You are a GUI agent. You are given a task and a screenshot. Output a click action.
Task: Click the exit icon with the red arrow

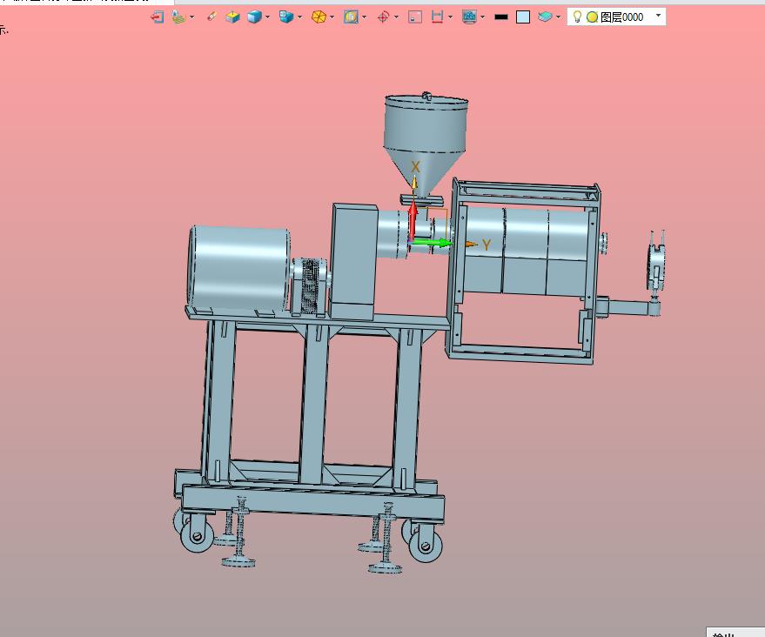pos(158,17)
